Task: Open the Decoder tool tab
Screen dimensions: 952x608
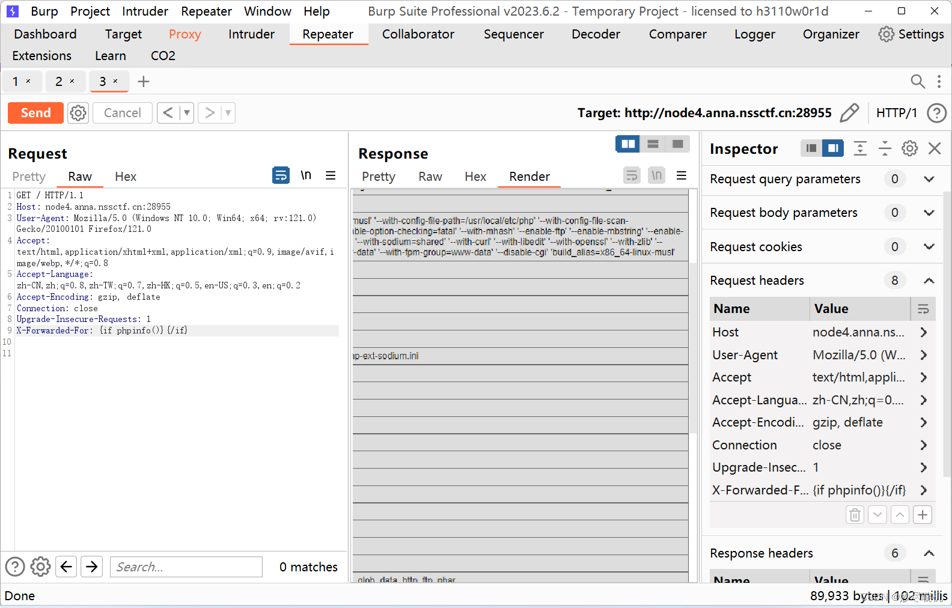Action: tap(596, 34)
